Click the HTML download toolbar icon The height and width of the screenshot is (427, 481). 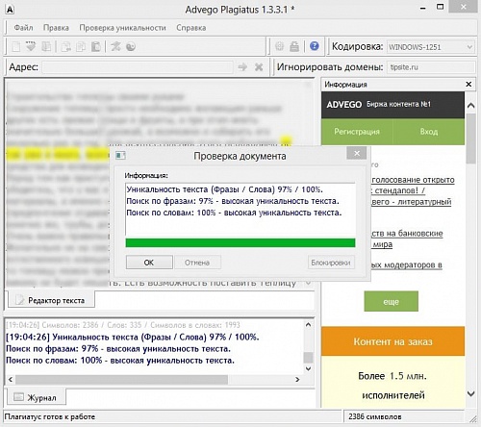(x=31, y=46)
